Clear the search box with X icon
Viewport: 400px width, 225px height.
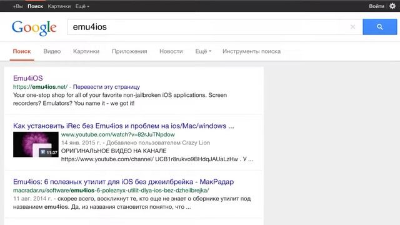(352, 27)
